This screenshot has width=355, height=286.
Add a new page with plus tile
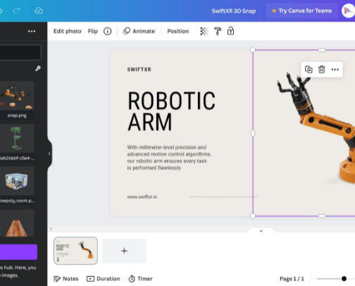[x=124, y=251]
